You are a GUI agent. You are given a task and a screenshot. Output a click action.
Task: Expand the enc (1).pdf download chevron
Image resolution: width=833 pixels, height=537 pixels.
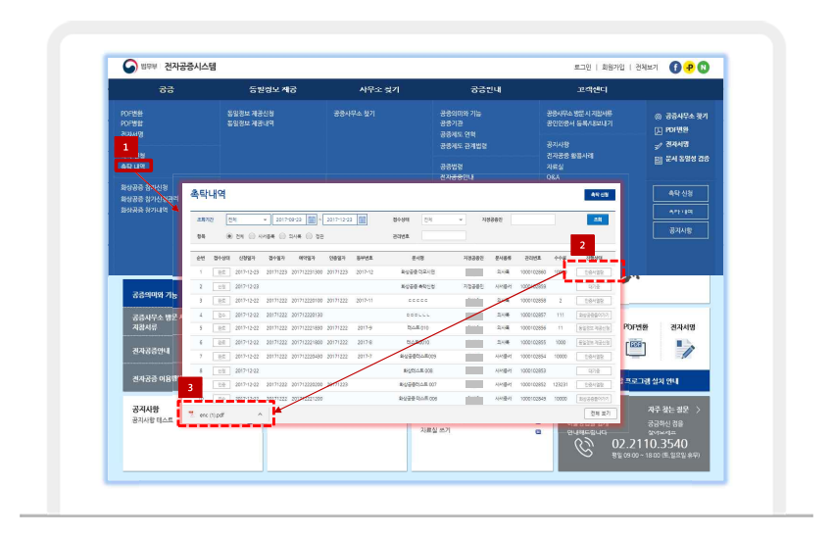(x=260, y=415)
